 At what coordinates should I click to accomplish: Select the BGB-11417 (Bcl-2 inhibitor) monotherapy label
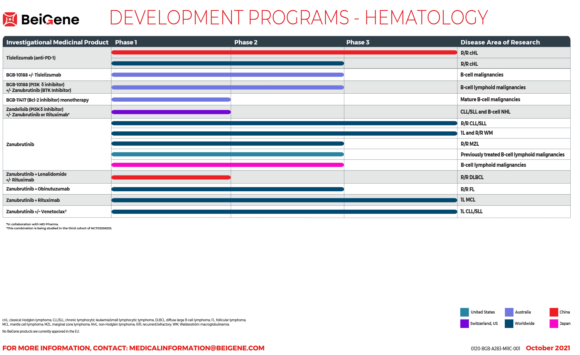point(47,100)
